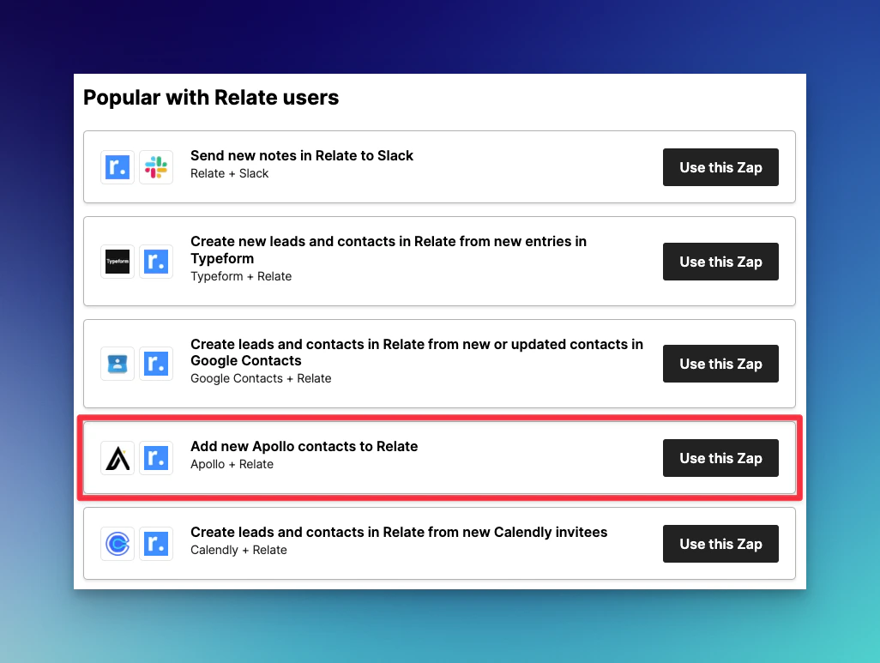The height and width of the screenshot is (663, 880).
Task: Use this Zap for Typeform entries
Action: coord(720,262)
